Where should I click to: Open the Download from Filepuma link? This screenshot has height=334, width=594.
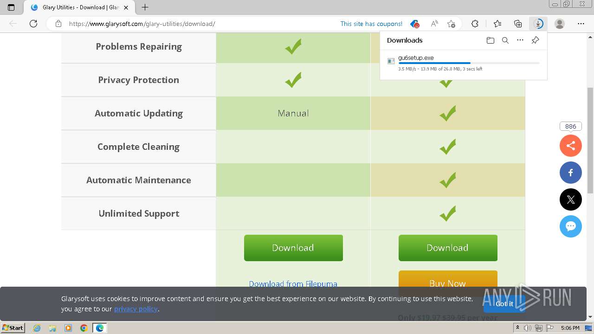[293, 283]
